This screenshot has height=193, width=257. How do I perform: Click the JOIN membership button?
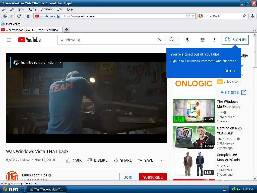pyautogui.click(x=128, y=177)
